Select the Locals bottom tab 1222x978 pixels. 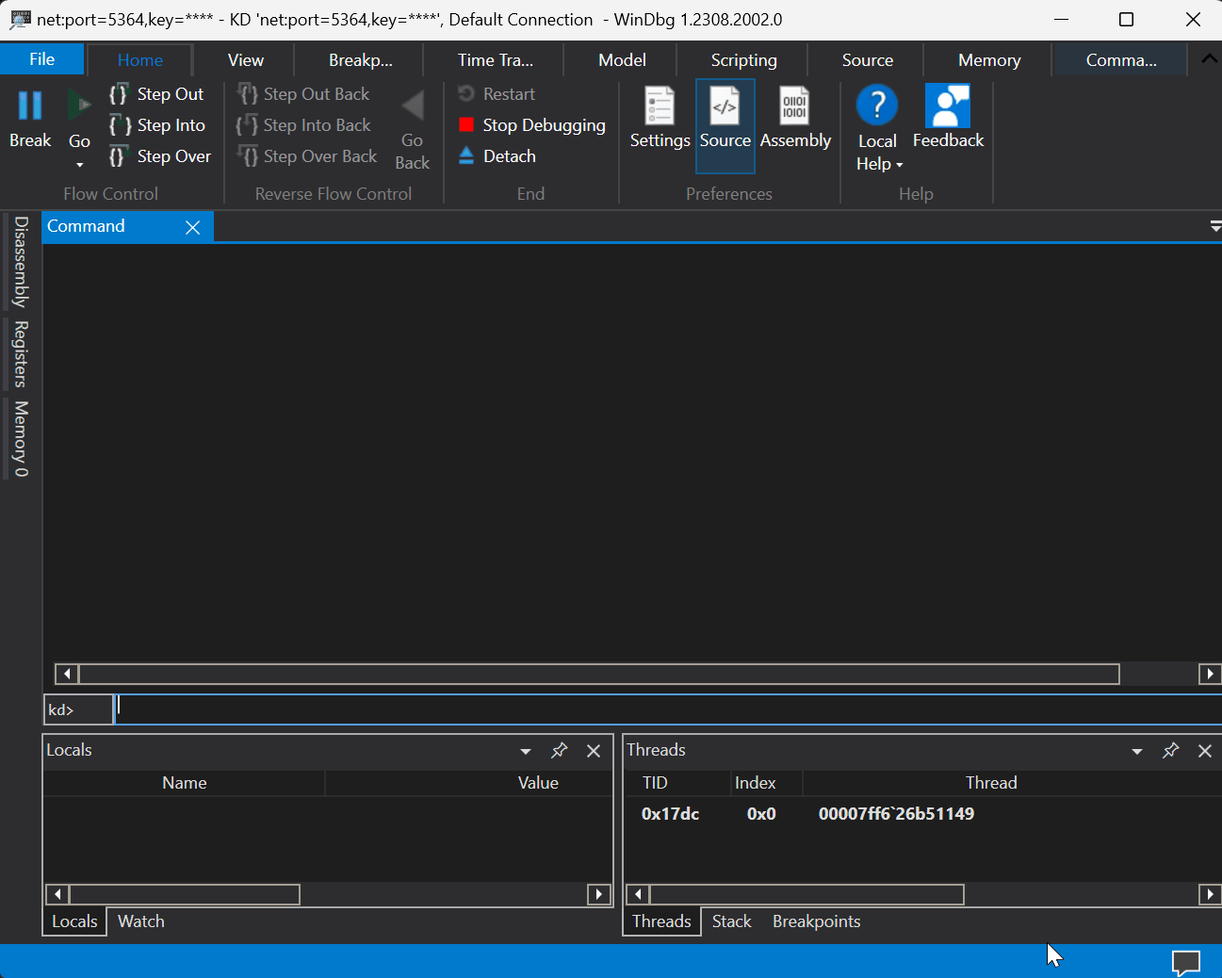click(x=74, y=921)
